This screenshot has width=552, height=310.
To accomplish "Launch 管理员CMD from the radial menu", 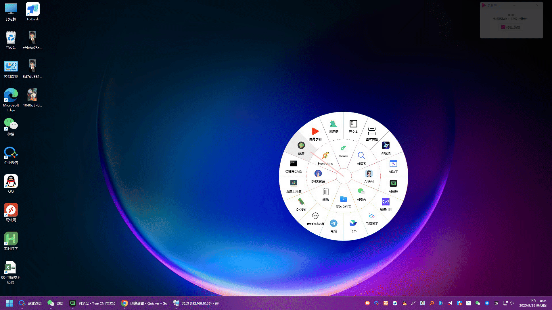I will tap(294, 166).
